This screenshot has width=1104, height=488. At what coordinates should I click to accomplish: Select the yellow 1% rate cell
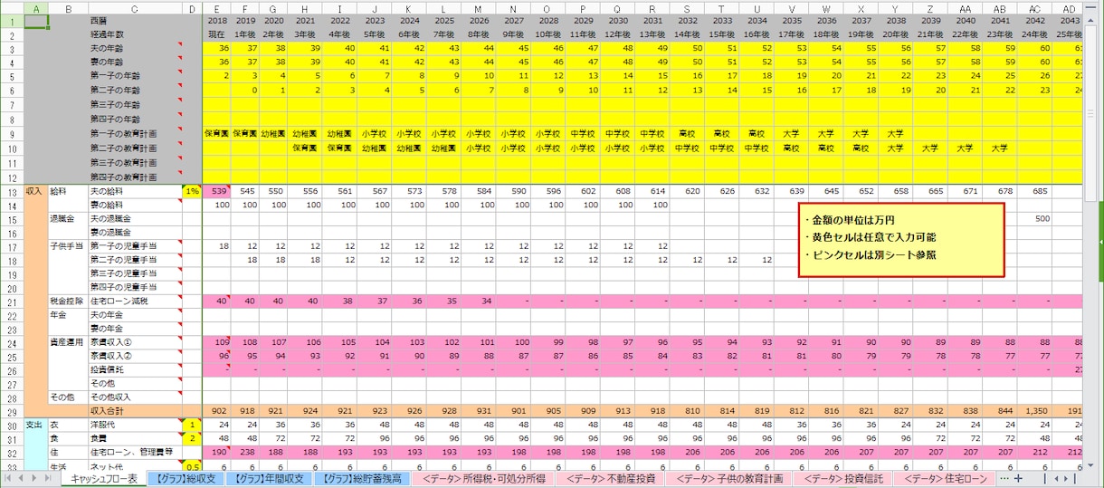[192, 191]
